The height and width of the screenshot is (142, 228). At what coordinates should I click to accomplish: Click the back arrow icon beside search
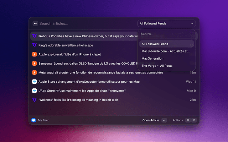point(35,23)
